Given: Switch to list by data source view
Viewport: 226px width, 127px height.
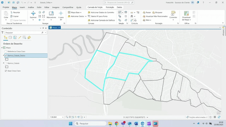Looking at the screenshot, I should [x=10, y=38].
